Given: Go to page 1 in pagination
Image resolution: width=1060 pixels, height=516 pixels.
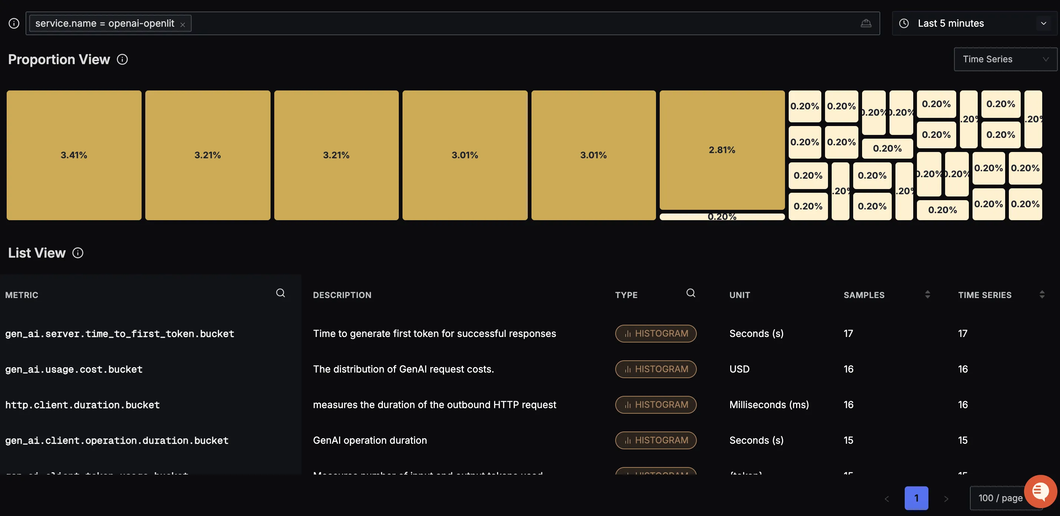Looking at the screenshot, I should click(x=916, y=498).
